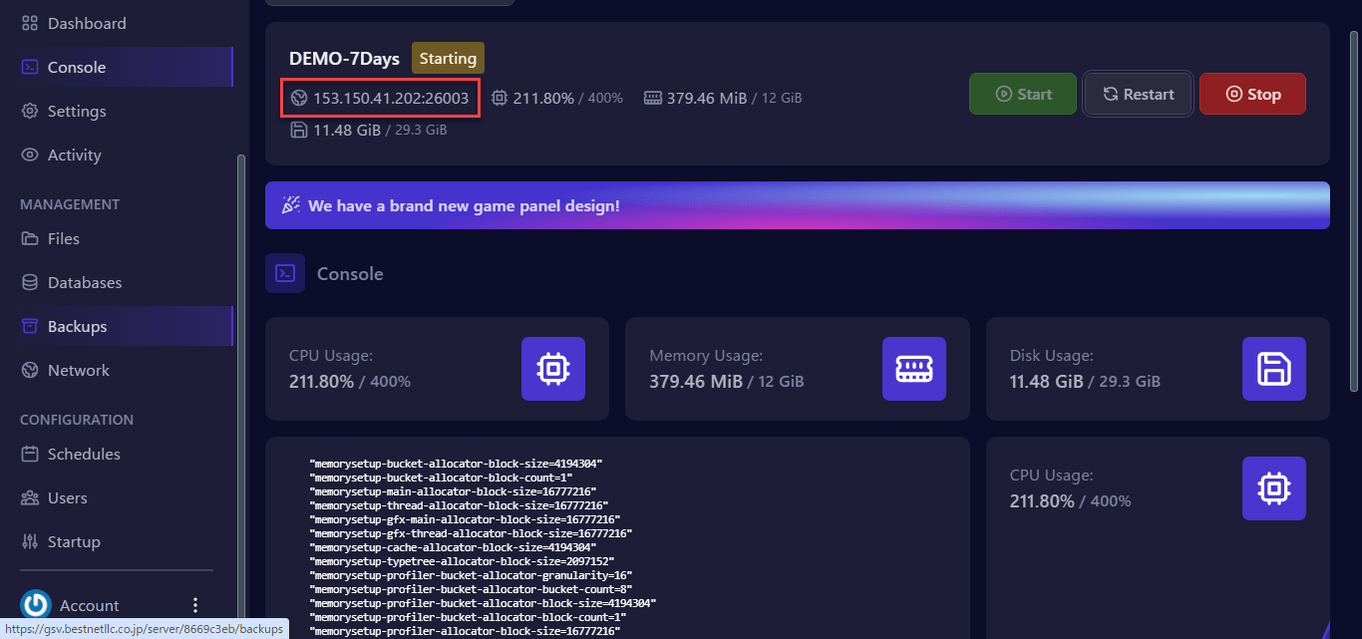Go to the Activity page

117,155
